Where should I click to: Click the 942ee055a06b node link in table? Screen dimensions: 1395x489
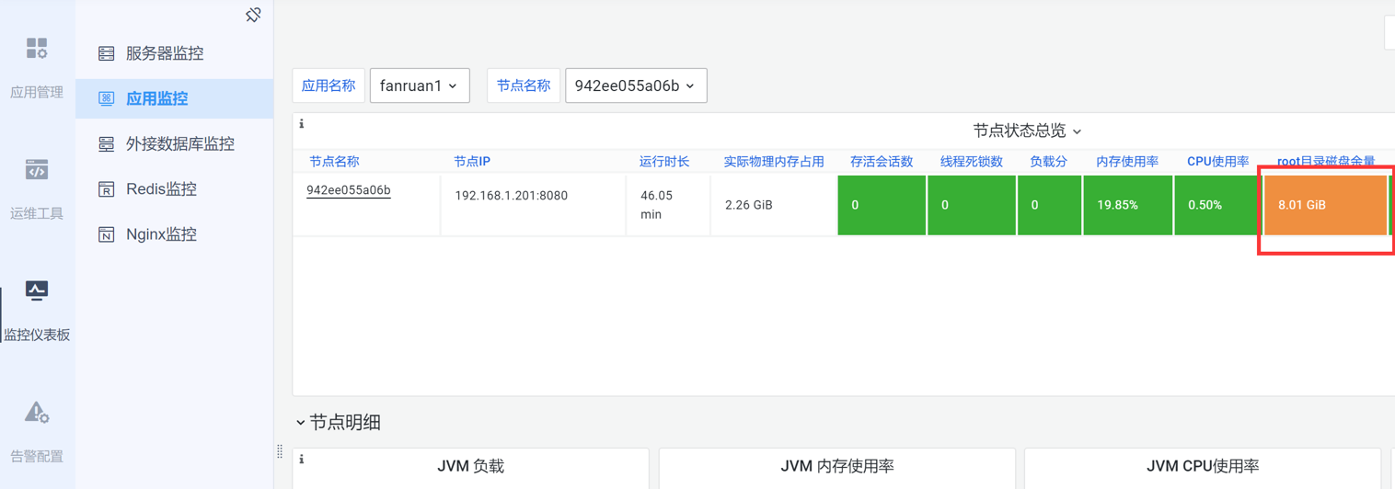(x=349, y=190)
